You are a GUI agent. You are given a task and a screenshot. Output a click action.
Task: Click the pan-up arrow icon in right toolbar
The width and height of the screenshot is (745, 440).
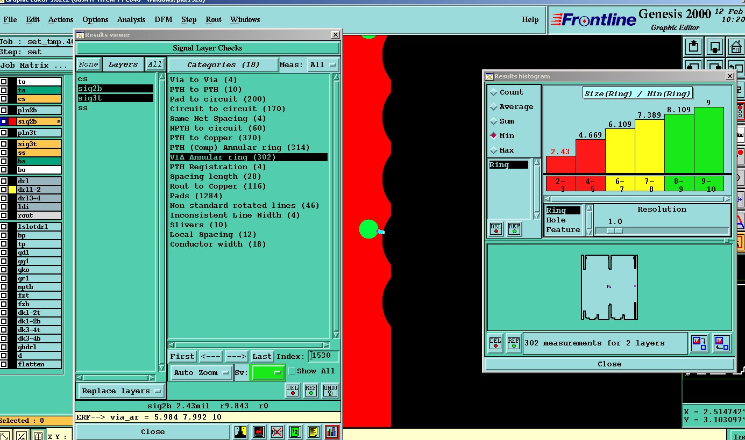tap(694, 46)
